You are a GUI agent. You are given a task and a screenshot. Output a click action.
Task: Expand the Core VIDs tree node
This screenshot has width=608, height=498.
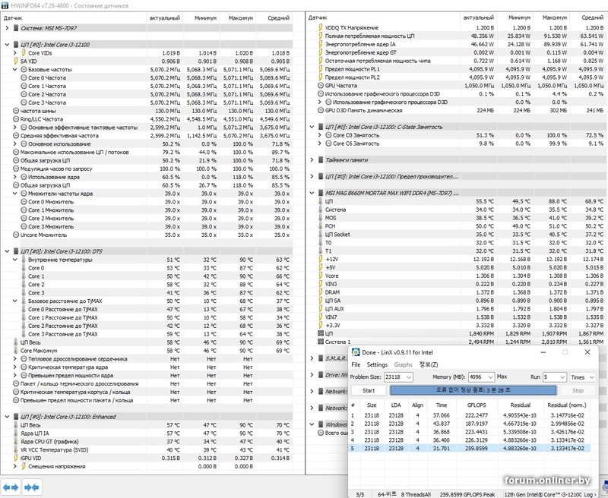[x=14, y=53]
